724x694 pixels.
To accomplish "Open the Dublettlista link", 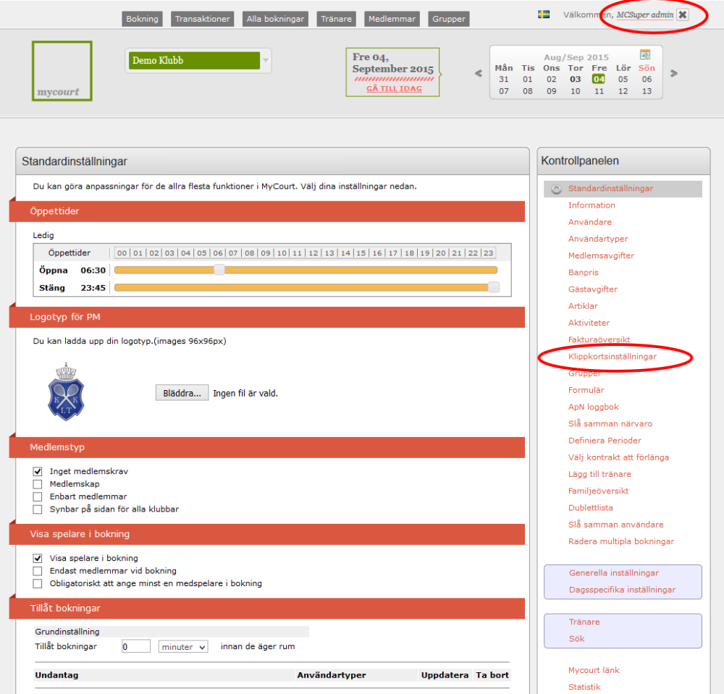I will [x=591, y=507].
